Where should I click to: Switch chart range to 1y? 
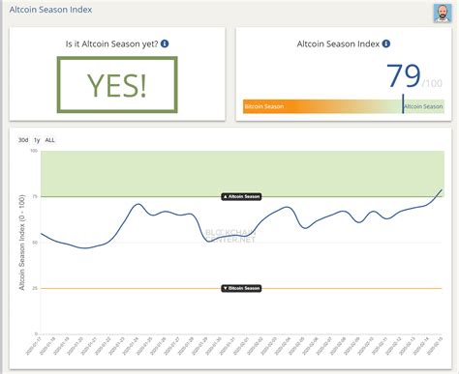coord(37,140)
